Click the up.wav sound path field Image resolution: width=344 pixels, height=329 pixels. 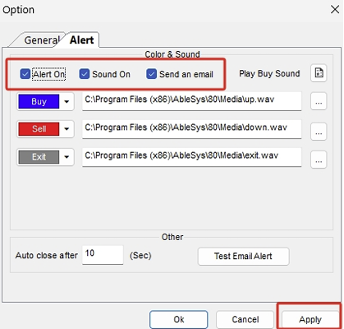(191, 101)
